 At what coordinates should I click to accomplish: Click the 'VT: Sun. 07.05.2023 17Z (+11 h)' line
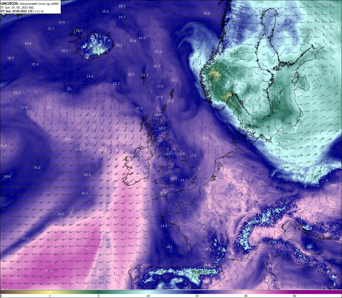(x=22, y=11)
